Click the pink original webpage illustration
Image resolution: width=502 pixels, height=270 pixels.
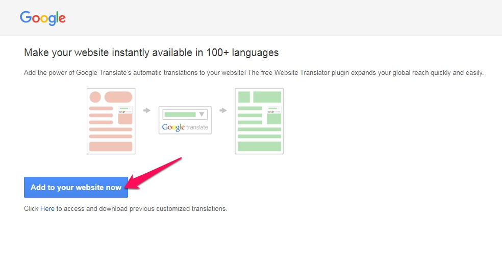111,121
